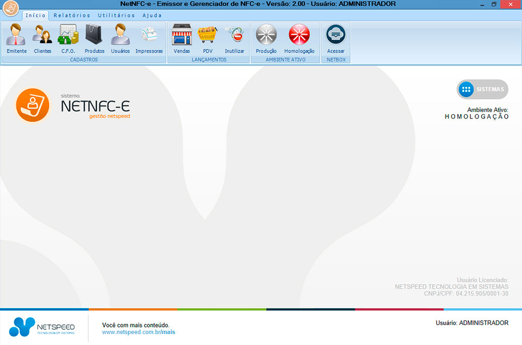Open the SISTEMAS button
The width and height of the screenshot is (522, 345).
click(482, 89)
